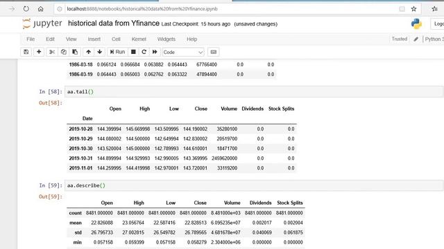Screen dimensions: 444x249
Task: Move selected cell up arrow
Action: tap(88, 52)
